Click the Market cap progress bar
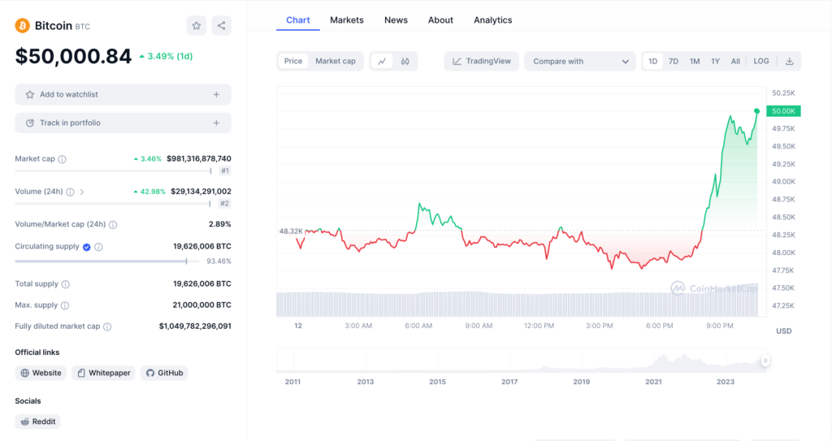Viewport: 832px width, 441px height. (114, 171)
